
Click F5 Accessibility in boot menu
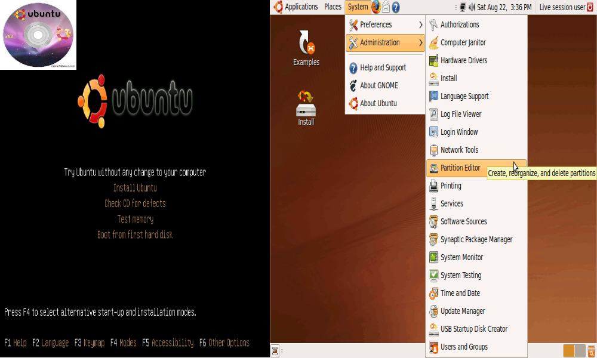pos(168,342)
